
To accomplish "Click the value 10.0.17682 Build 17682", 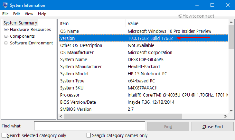I will (150, 38).
